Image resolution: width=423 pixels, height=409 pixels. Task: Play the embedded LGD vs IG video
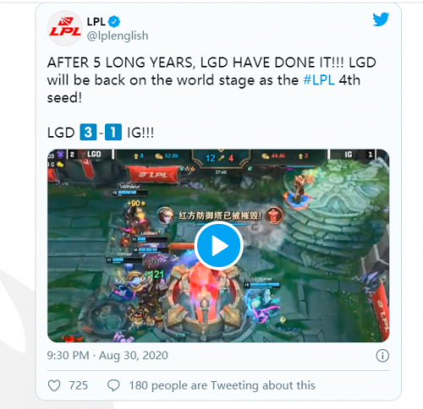(219, 246)
